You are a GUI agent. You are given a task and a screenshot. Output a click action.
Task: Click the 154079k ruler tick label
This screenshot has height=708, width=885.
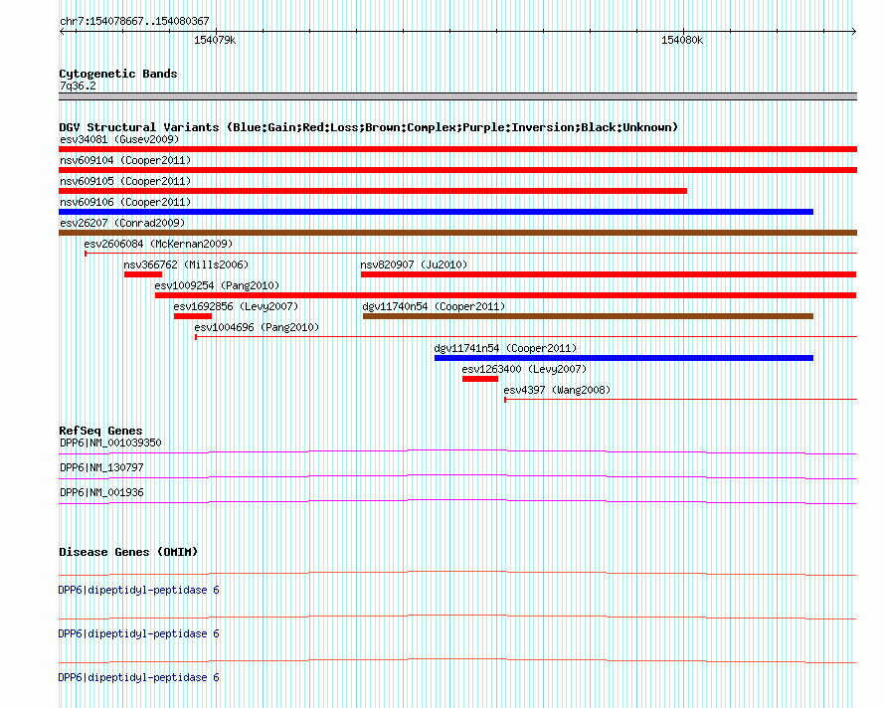[x=215, y=40]
